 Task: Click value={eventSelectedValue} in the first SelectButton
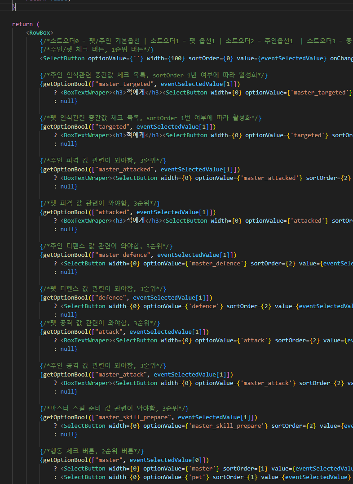tap(282, 58)
